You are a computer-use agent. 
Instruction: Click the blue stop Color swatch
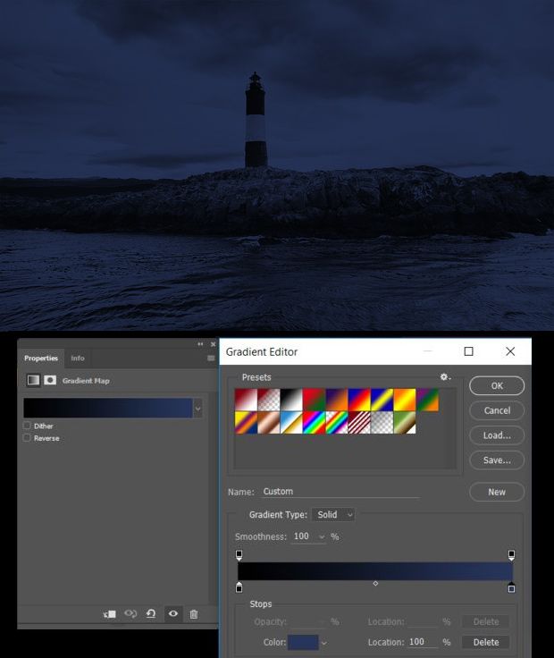click(303, 643)
